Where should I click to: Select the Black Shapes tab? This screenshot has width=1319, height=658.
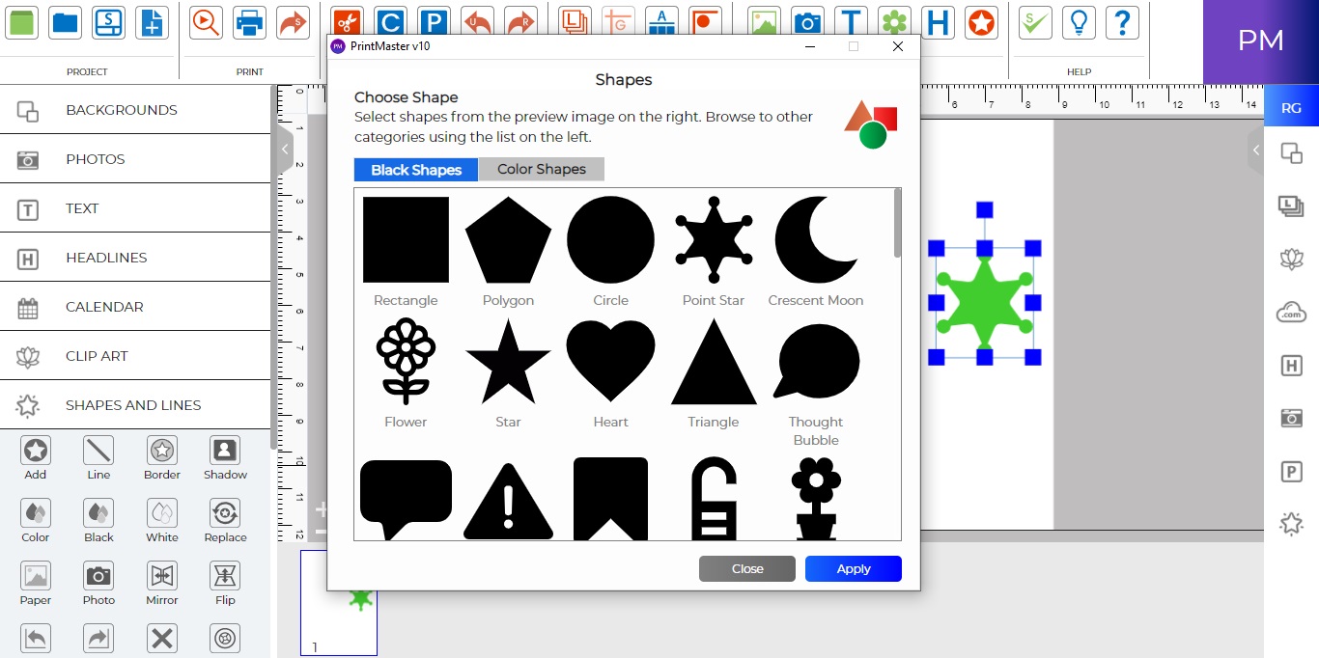click(x=416, y=169)
